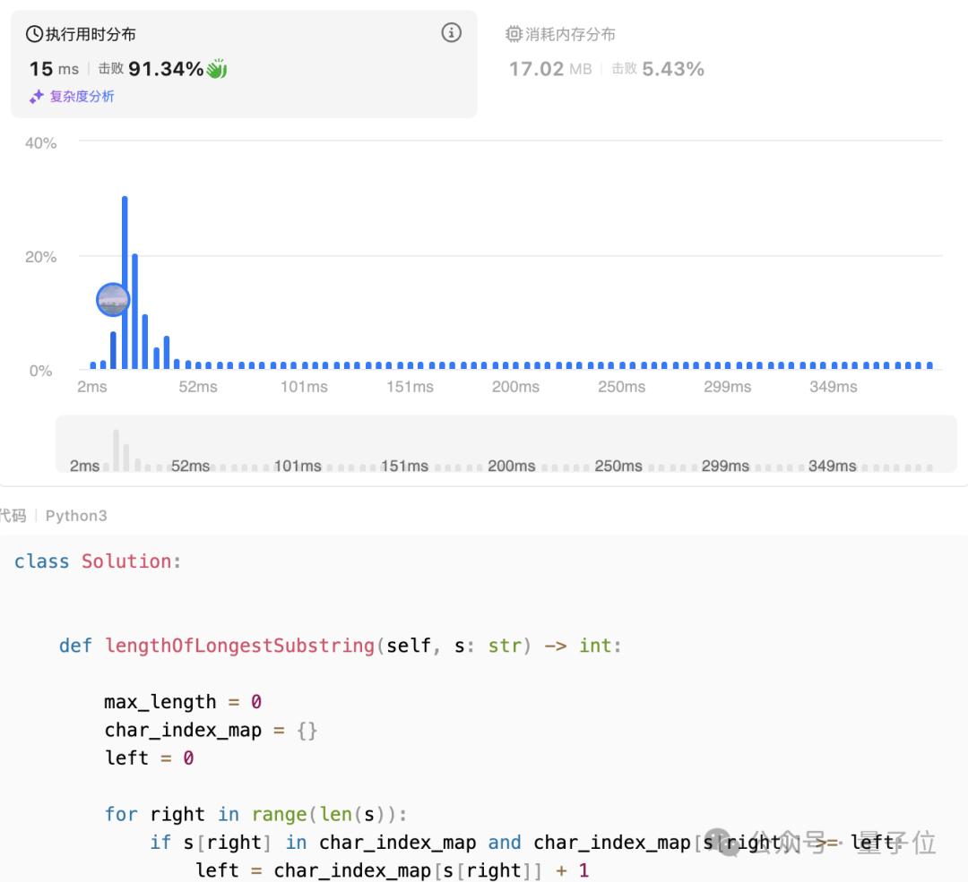Screen dimensions: 968x882
Task: Click the clapping hands icon after 91.34%
Action: pyautogui.click(x=217, y=69)
